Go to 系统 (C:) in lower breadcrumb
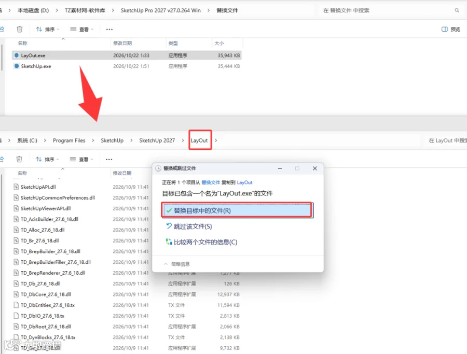The height and width of the screenshot is (354, 467). (27, 140)
